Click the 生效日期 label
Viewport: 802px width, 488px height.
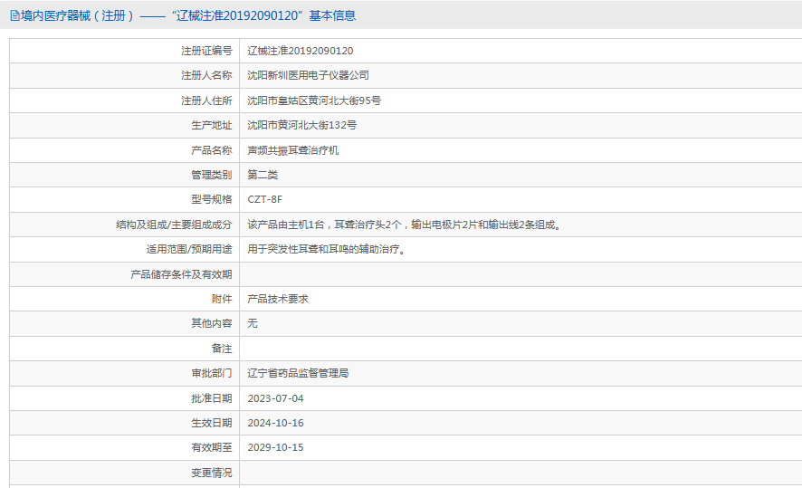coord(212,423)
